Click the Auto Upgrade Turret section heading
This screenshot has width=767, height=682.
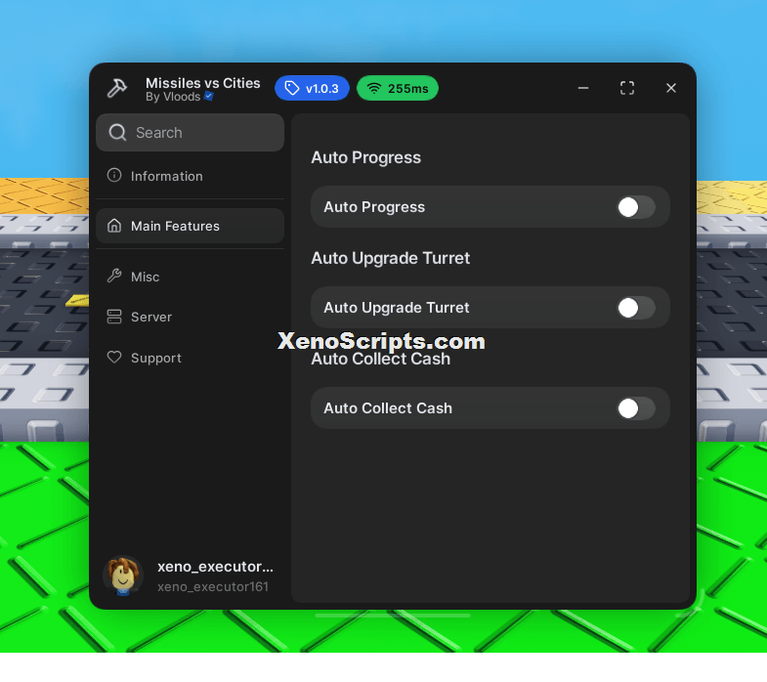[391, 258]
